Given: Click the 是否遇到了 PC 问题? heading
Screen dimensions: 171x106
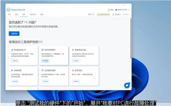Looking at the screenshot, I should click(22, 22).
